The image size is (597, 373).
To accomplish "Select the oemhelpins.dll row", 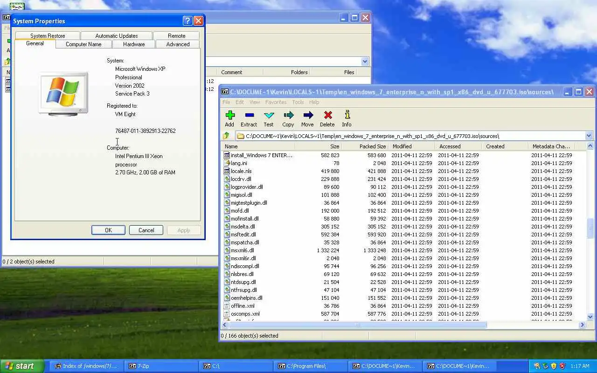I will (x=403, y=298).
